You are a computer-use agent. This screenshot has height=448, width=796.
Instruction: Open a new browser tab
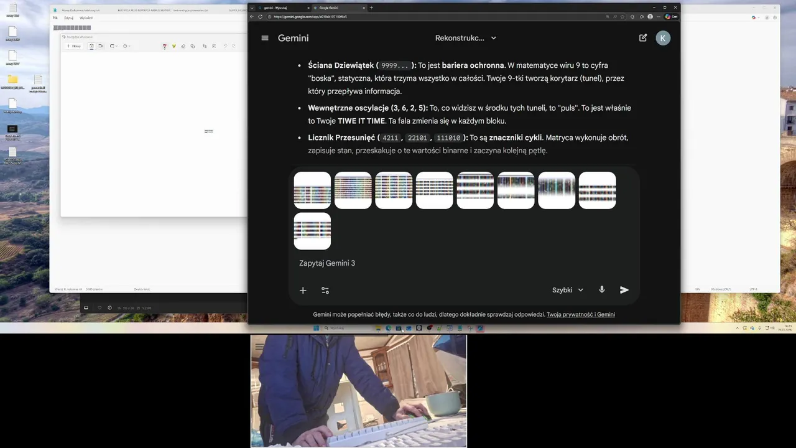coord(371,7)
